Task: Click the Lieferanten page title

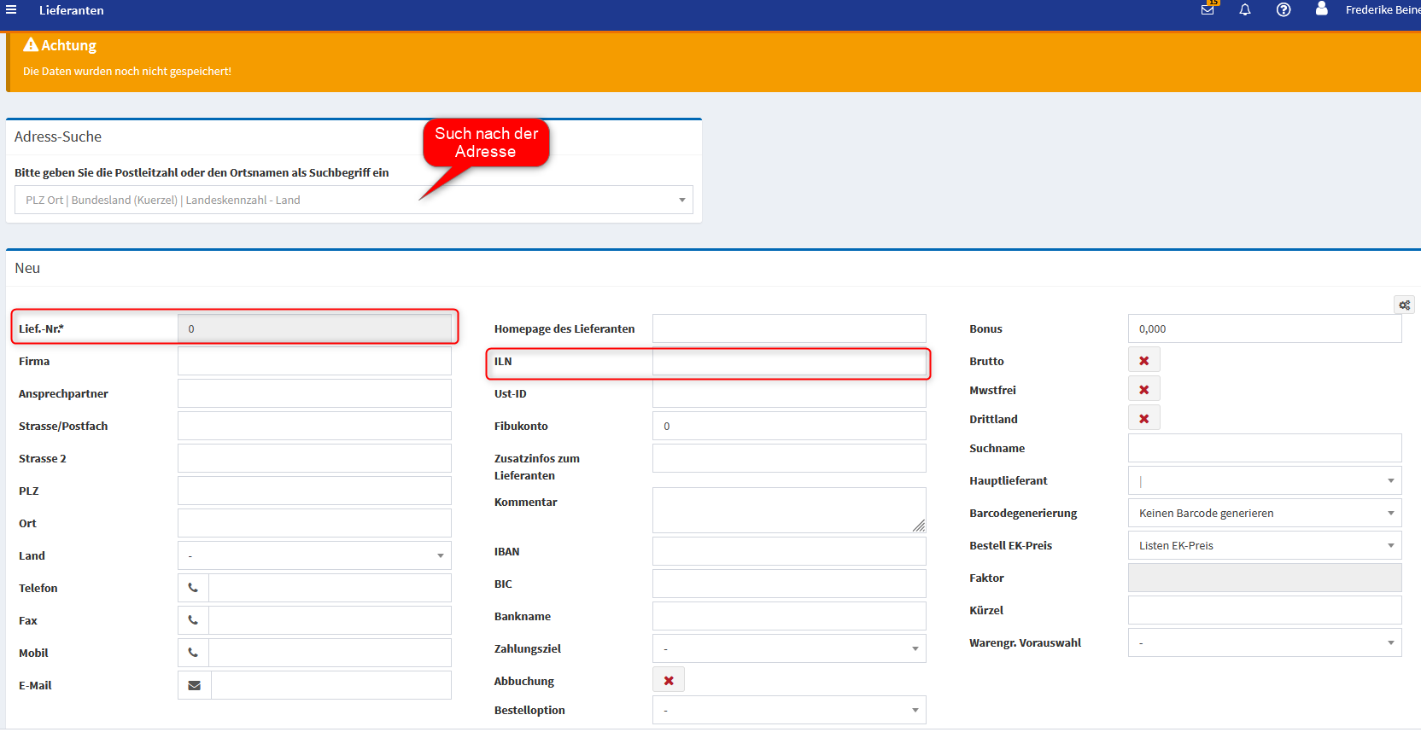Action: click(72, 10)
